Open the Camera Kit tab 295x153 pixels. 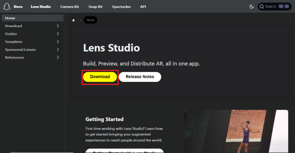[70, 7]
